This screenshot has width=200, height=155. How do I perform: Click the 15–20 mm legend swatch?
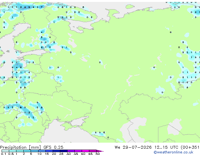(49, 151)
